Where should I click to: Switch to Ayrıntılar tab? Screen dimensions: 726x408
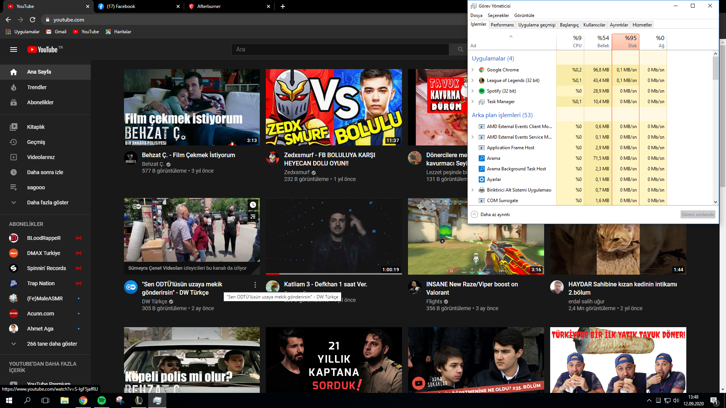pyautogui.click(x=619, y=25)
